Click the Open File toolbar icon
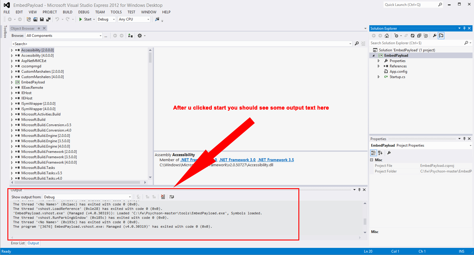Screen dimensions: 474x255 point(35,19)
